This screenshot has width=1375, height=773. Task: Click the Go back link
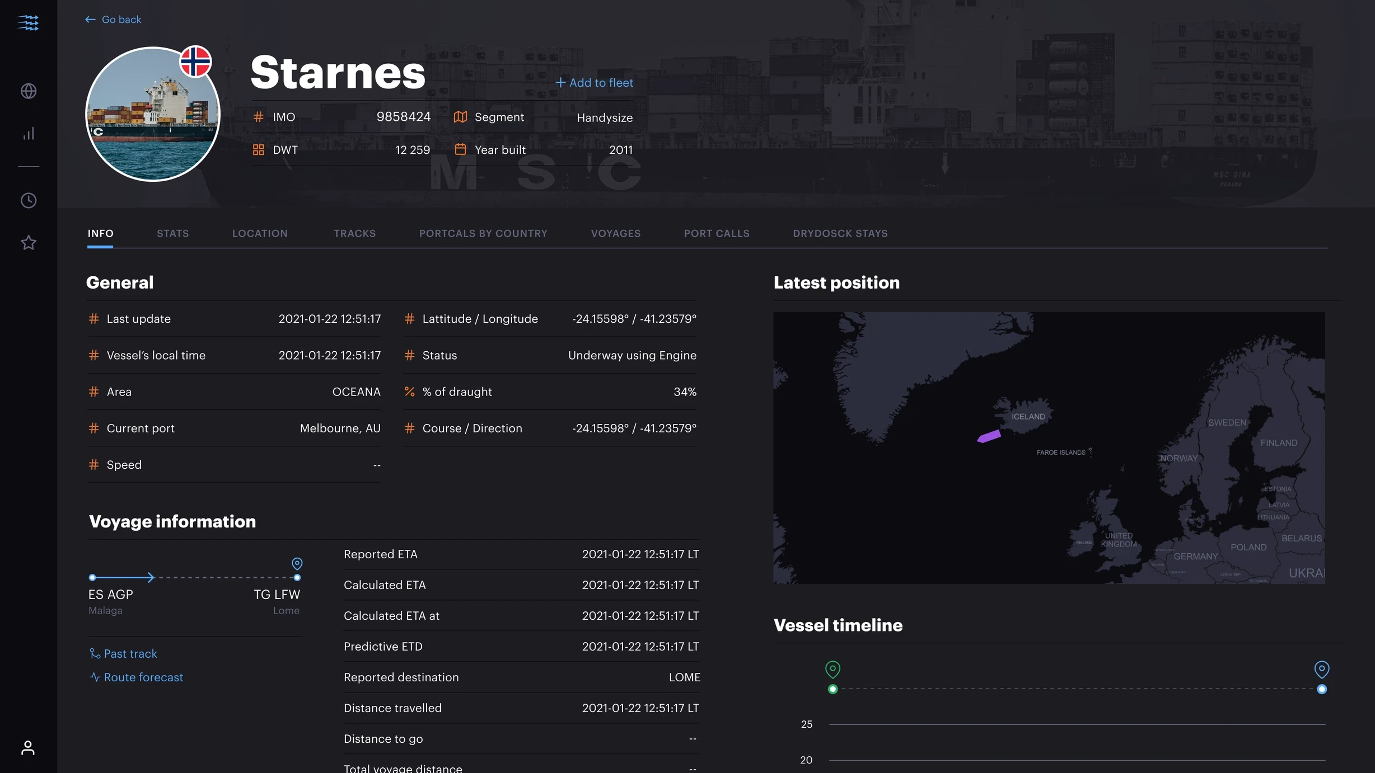[x=114, y=20]
